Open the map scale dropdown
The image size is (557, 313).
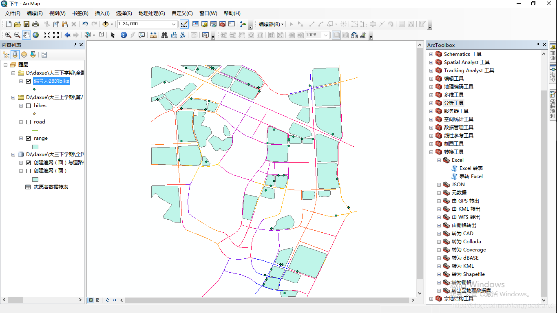174,24
